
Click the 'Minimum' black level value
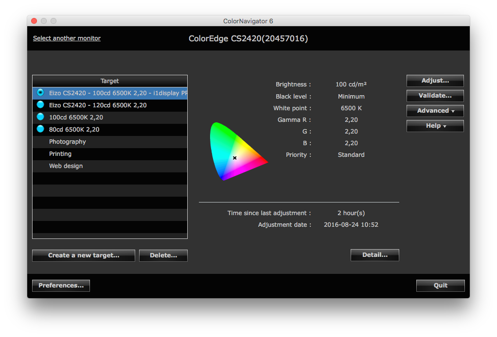(351, 97)
